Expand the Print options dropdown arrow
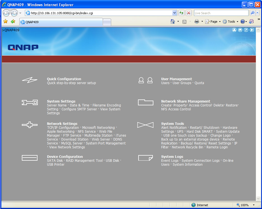Image resolution: width=262 pixels, height=209 pixels. click(202, 22)
